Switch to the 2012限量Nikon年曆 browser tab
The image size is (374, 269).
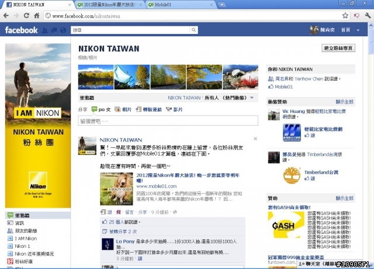(110, 5)
